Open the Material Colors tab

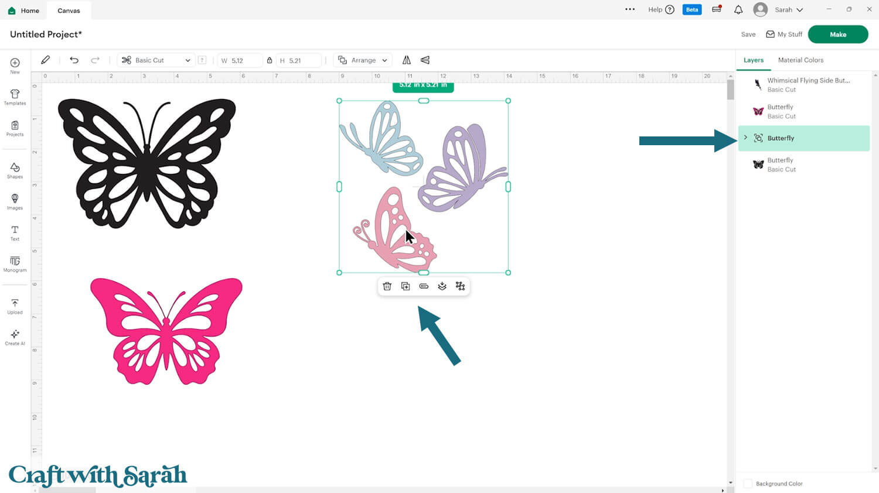(800, 60)
